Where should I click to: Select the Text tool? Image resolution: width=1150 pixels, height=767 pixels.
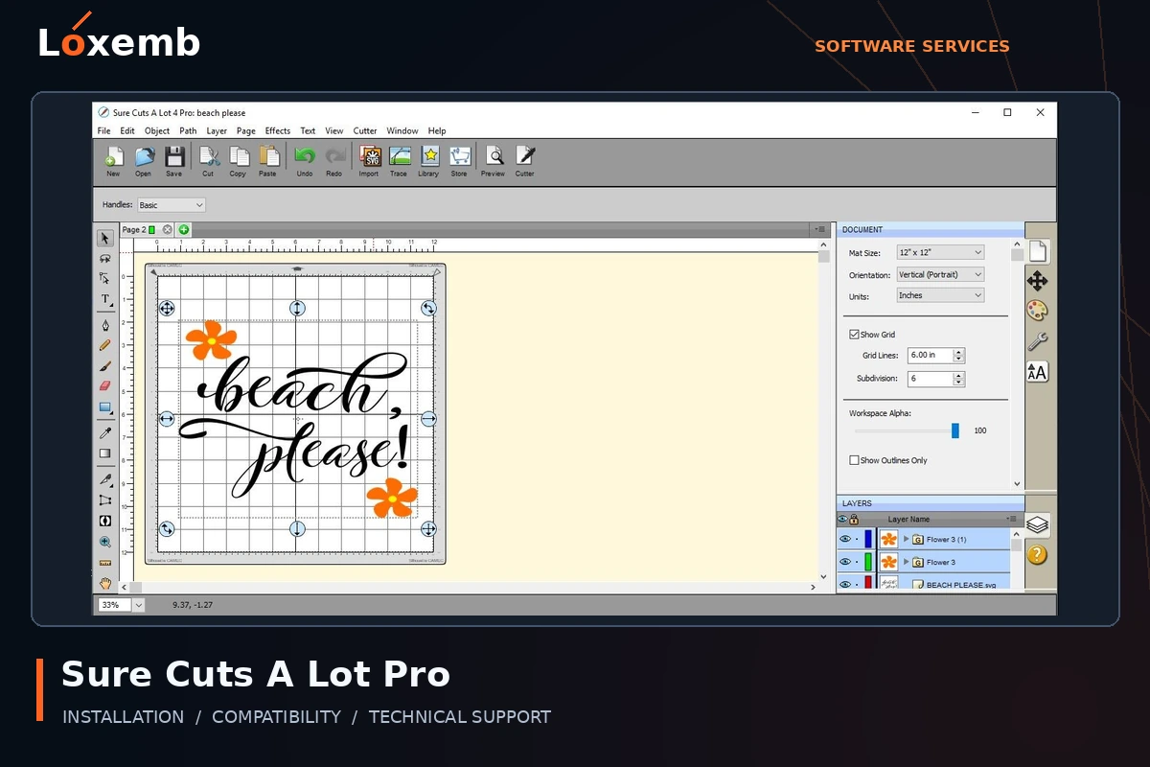point(105,299)
